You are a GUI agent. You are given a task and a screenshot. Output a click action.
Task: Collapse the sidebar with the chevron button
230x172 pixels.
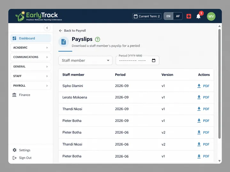coord(47,28)
